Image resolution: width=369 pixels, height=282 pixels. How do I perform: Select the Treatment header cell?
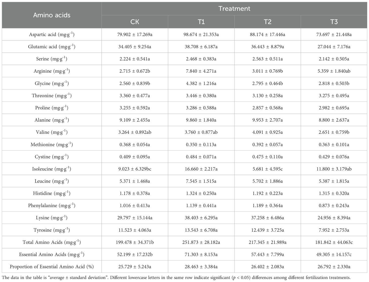[234, 9]
